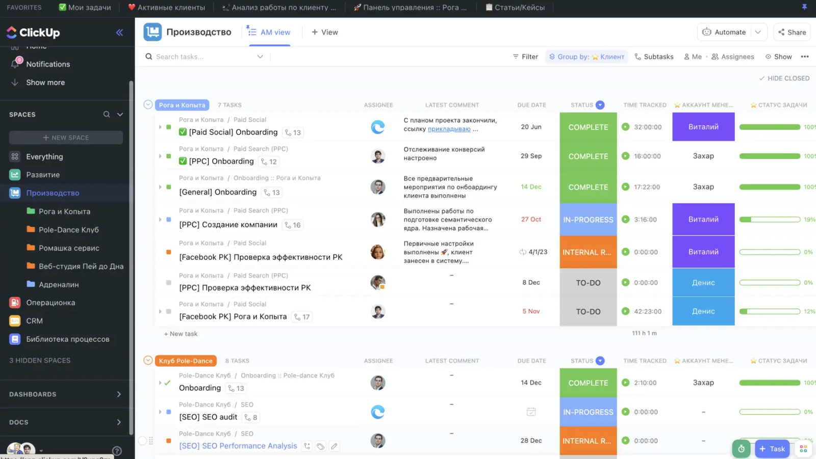Focus the Search tasks input field
Image resolution: width=816 pixels, height=459 pixels.
tap(204, 57)
